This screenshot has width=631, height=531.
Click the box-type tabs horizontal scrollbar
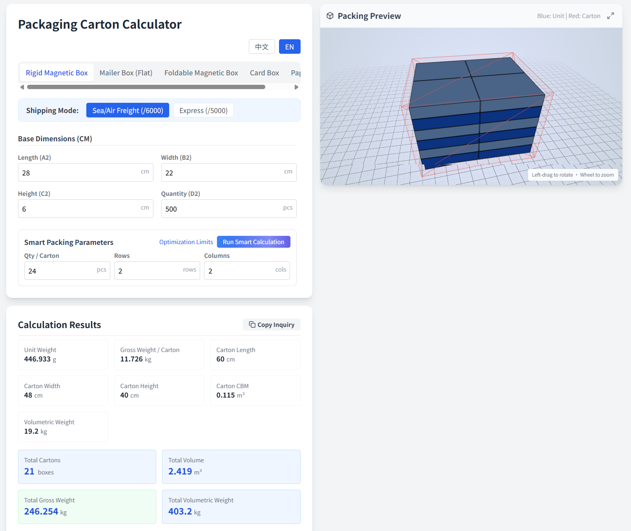(146, 87)
